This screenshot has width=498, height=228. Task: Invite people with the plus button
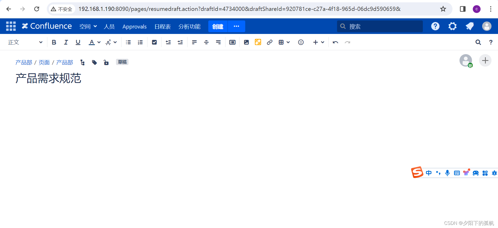tap(485, 61)
